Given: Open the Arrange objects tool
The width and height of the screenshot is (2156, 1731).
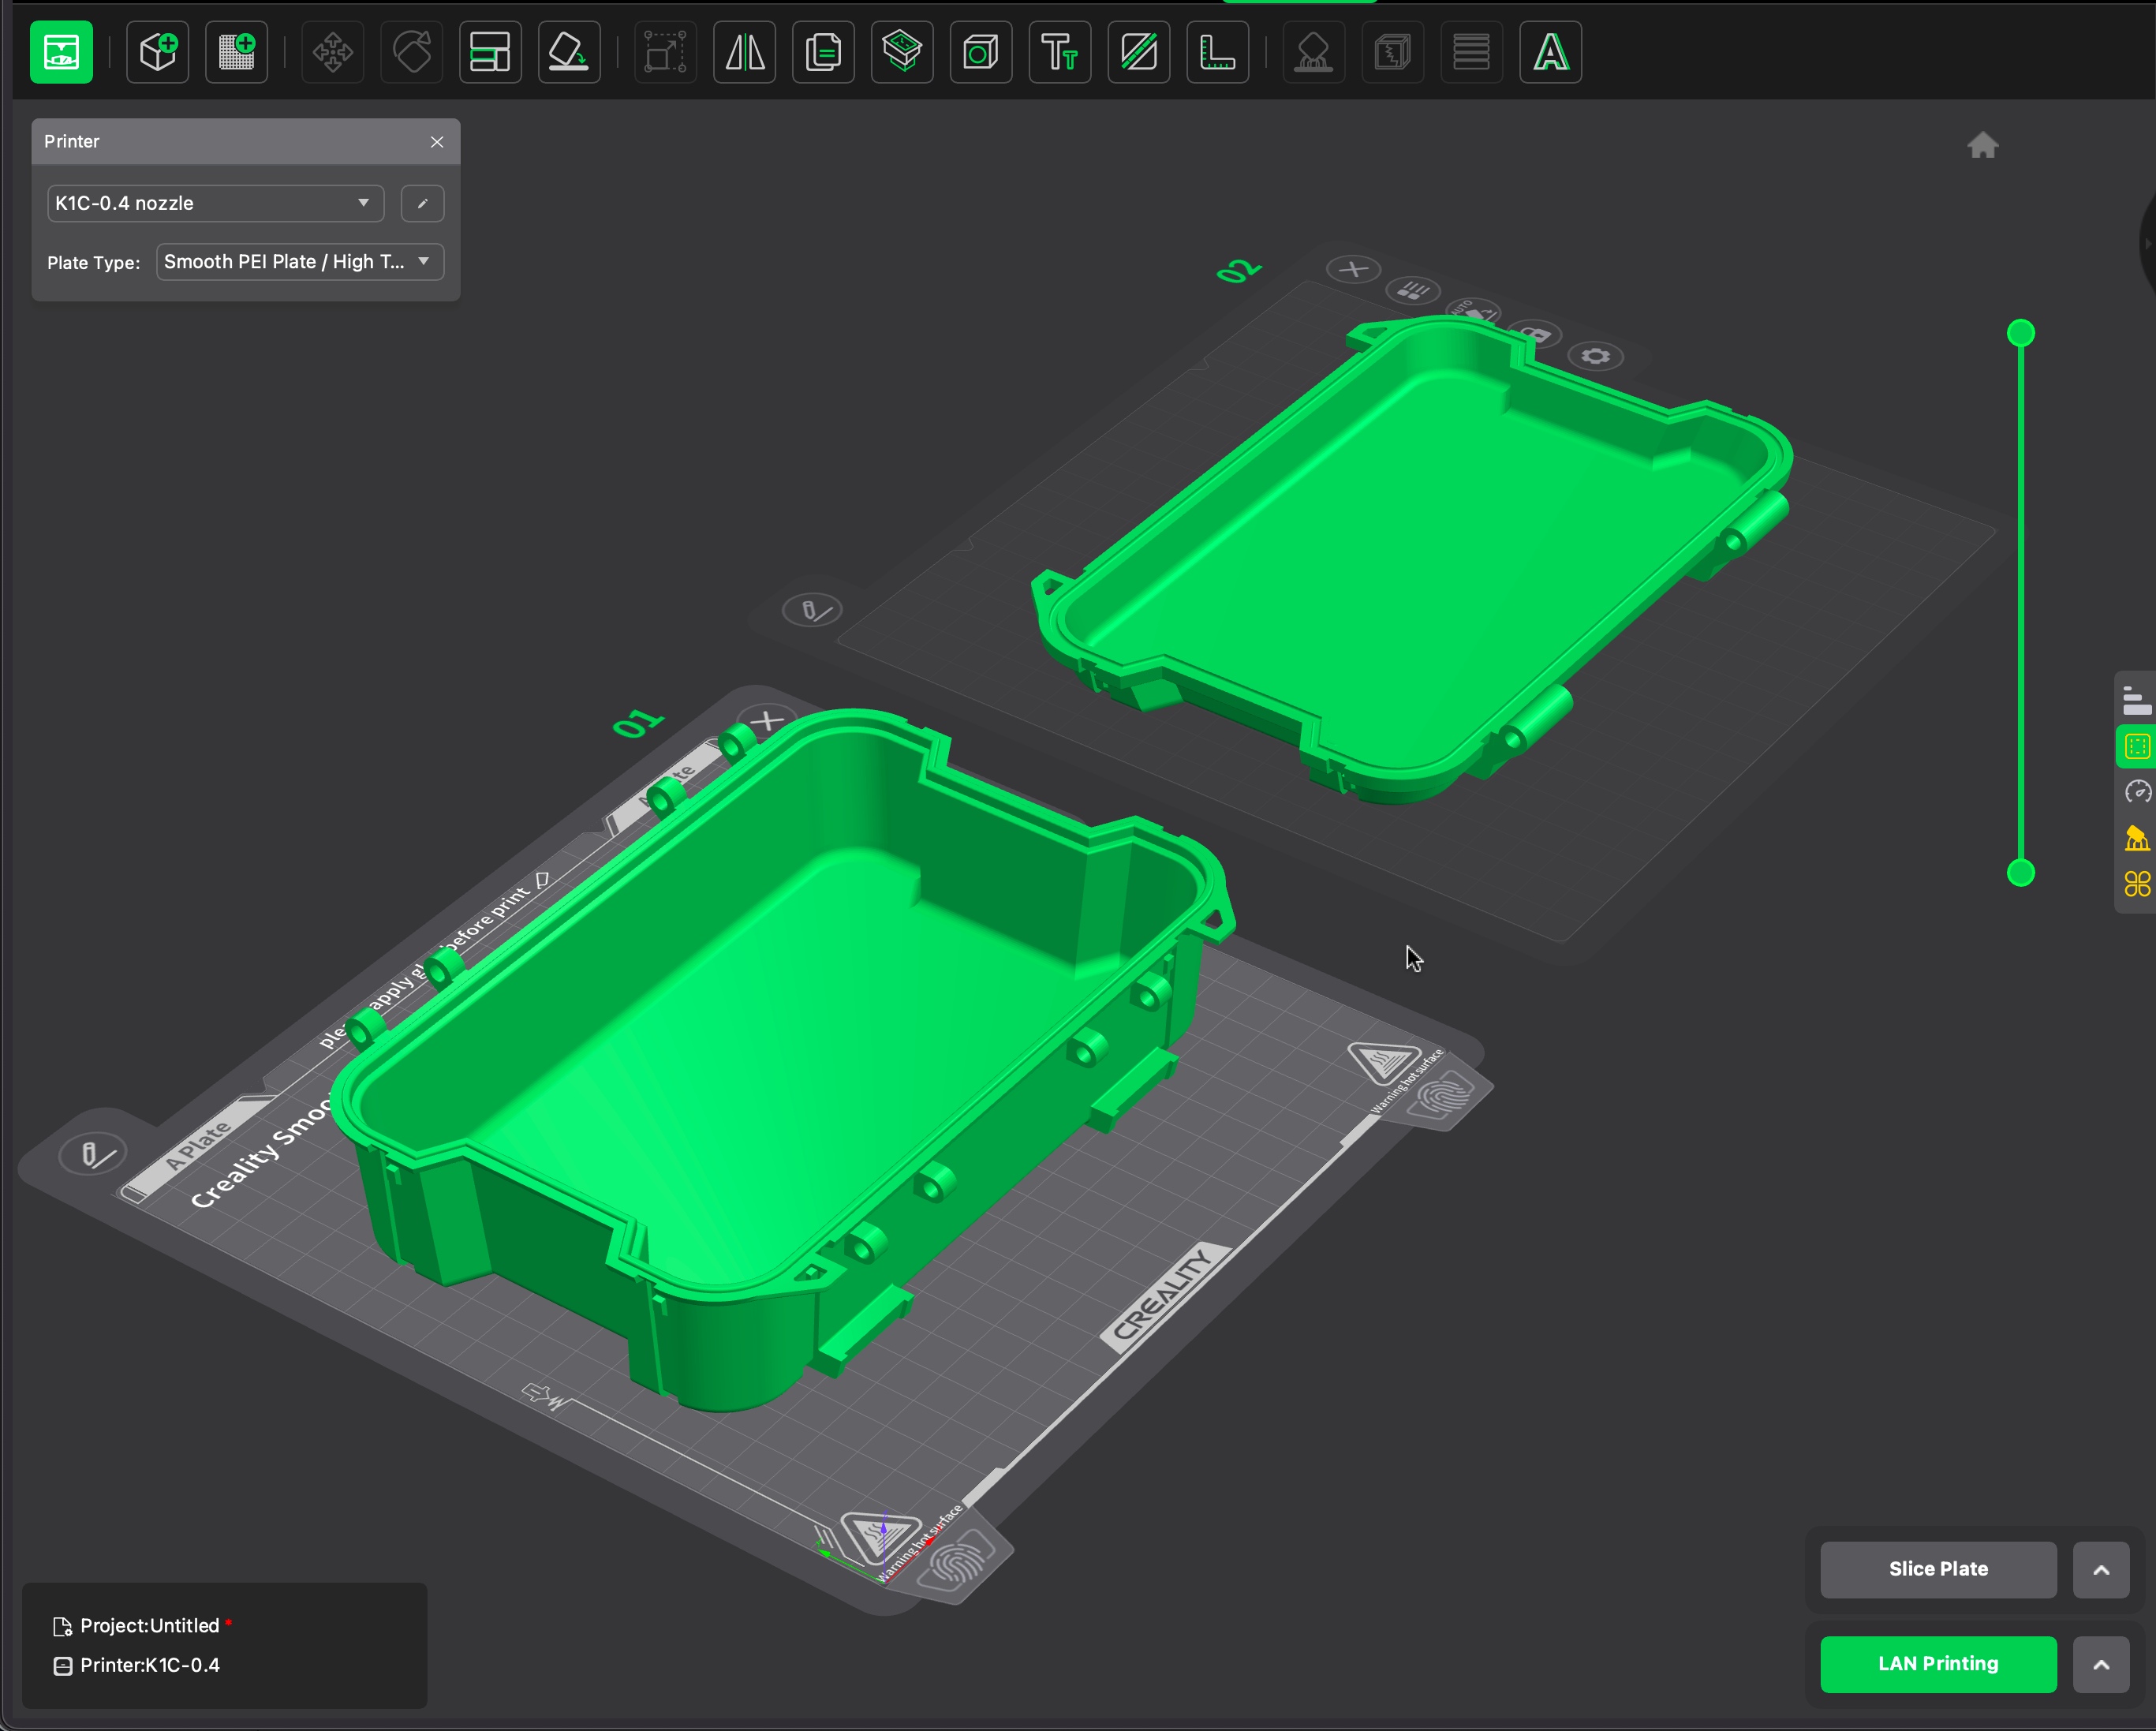Looking at the screenshot, I should 490,52.
